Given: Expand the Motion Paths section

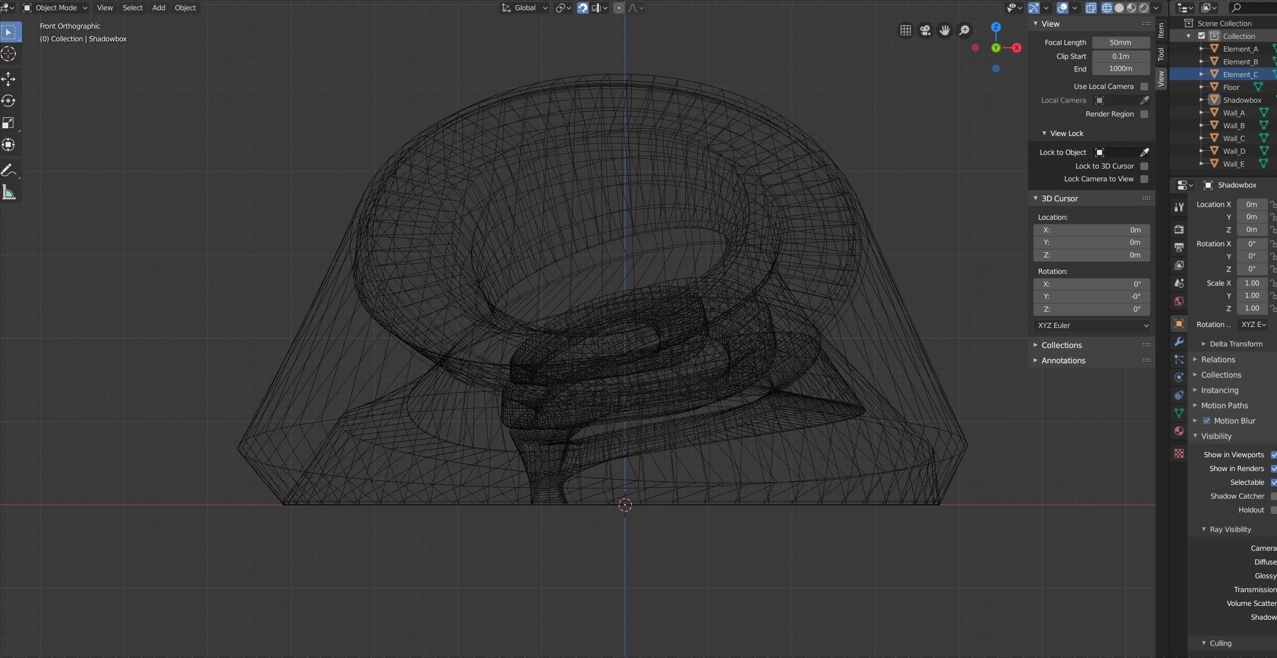Looking at the screenshot, I should [1224, 405].
